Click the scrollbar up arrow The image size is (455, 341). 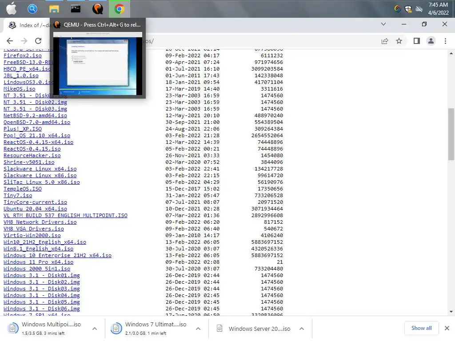451,53
